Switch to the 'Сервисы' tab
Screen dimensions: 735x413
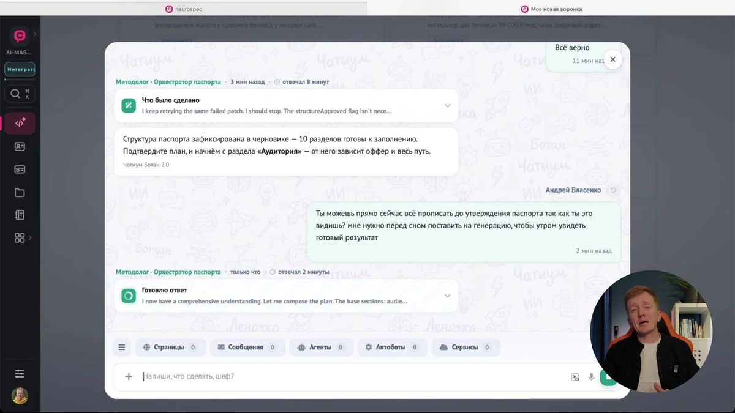coord(466,348)
